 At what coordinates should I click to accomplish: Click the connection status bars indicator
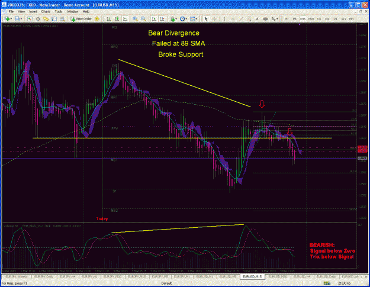point(327,283)
